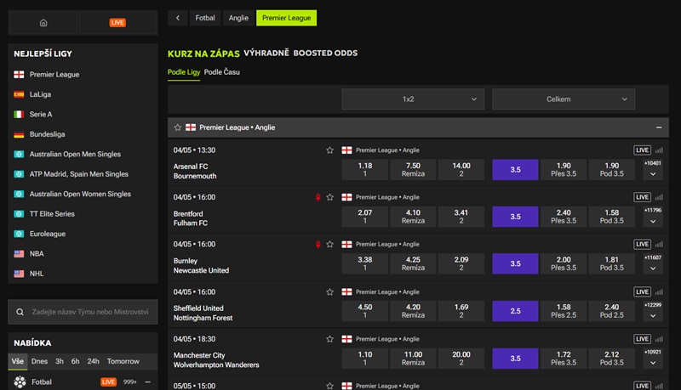Click the home icon in sidebar
Screen dimensions: 681x390
[x=43, y=23]
